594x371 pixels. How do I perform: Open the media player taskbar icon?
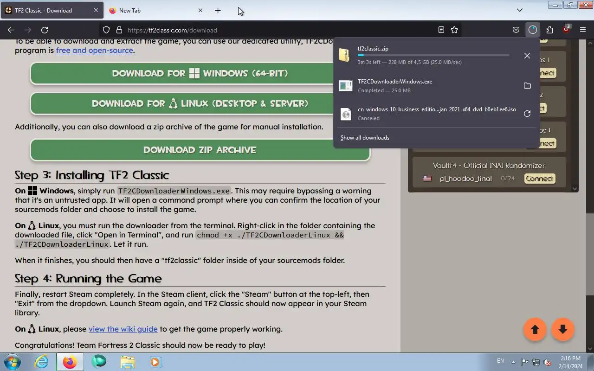tap(155, 362)
